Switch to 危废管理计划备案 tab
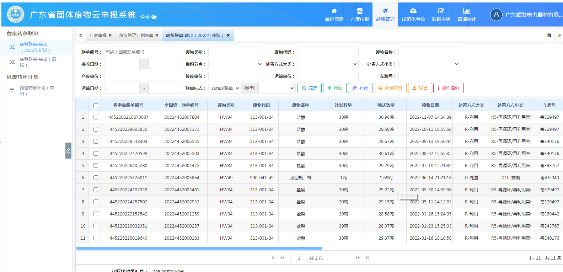The image size is (563, 272). [x=136, y=36]
